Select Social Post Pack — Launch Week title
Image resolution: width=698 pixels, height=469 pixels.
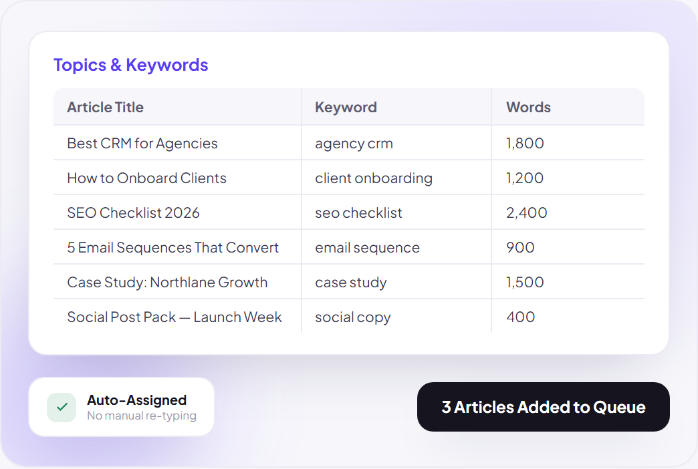(x=174, y=317)
